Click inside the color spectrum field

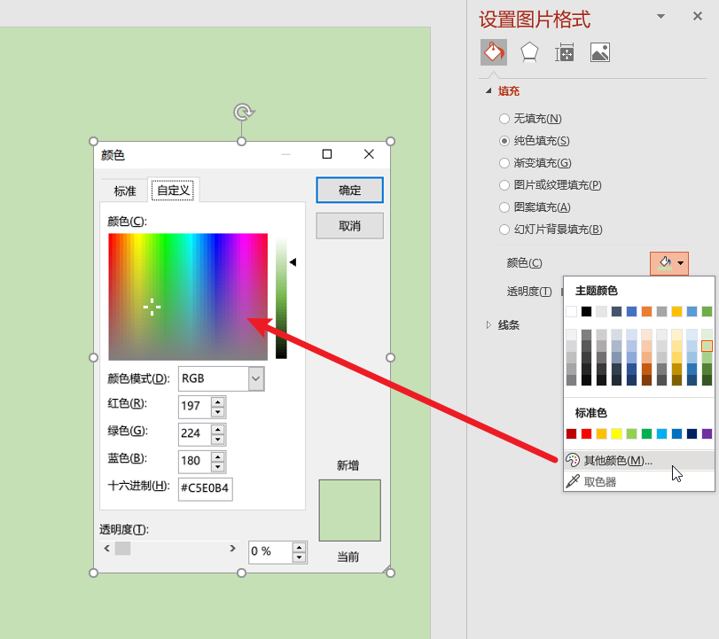(188, 297)
